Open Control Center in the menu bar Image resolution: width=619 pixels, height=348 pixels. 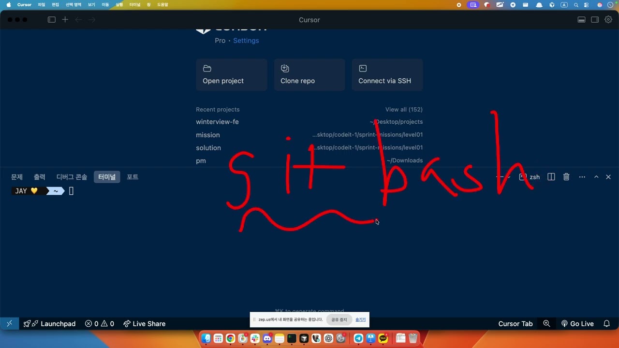(587, 5)
